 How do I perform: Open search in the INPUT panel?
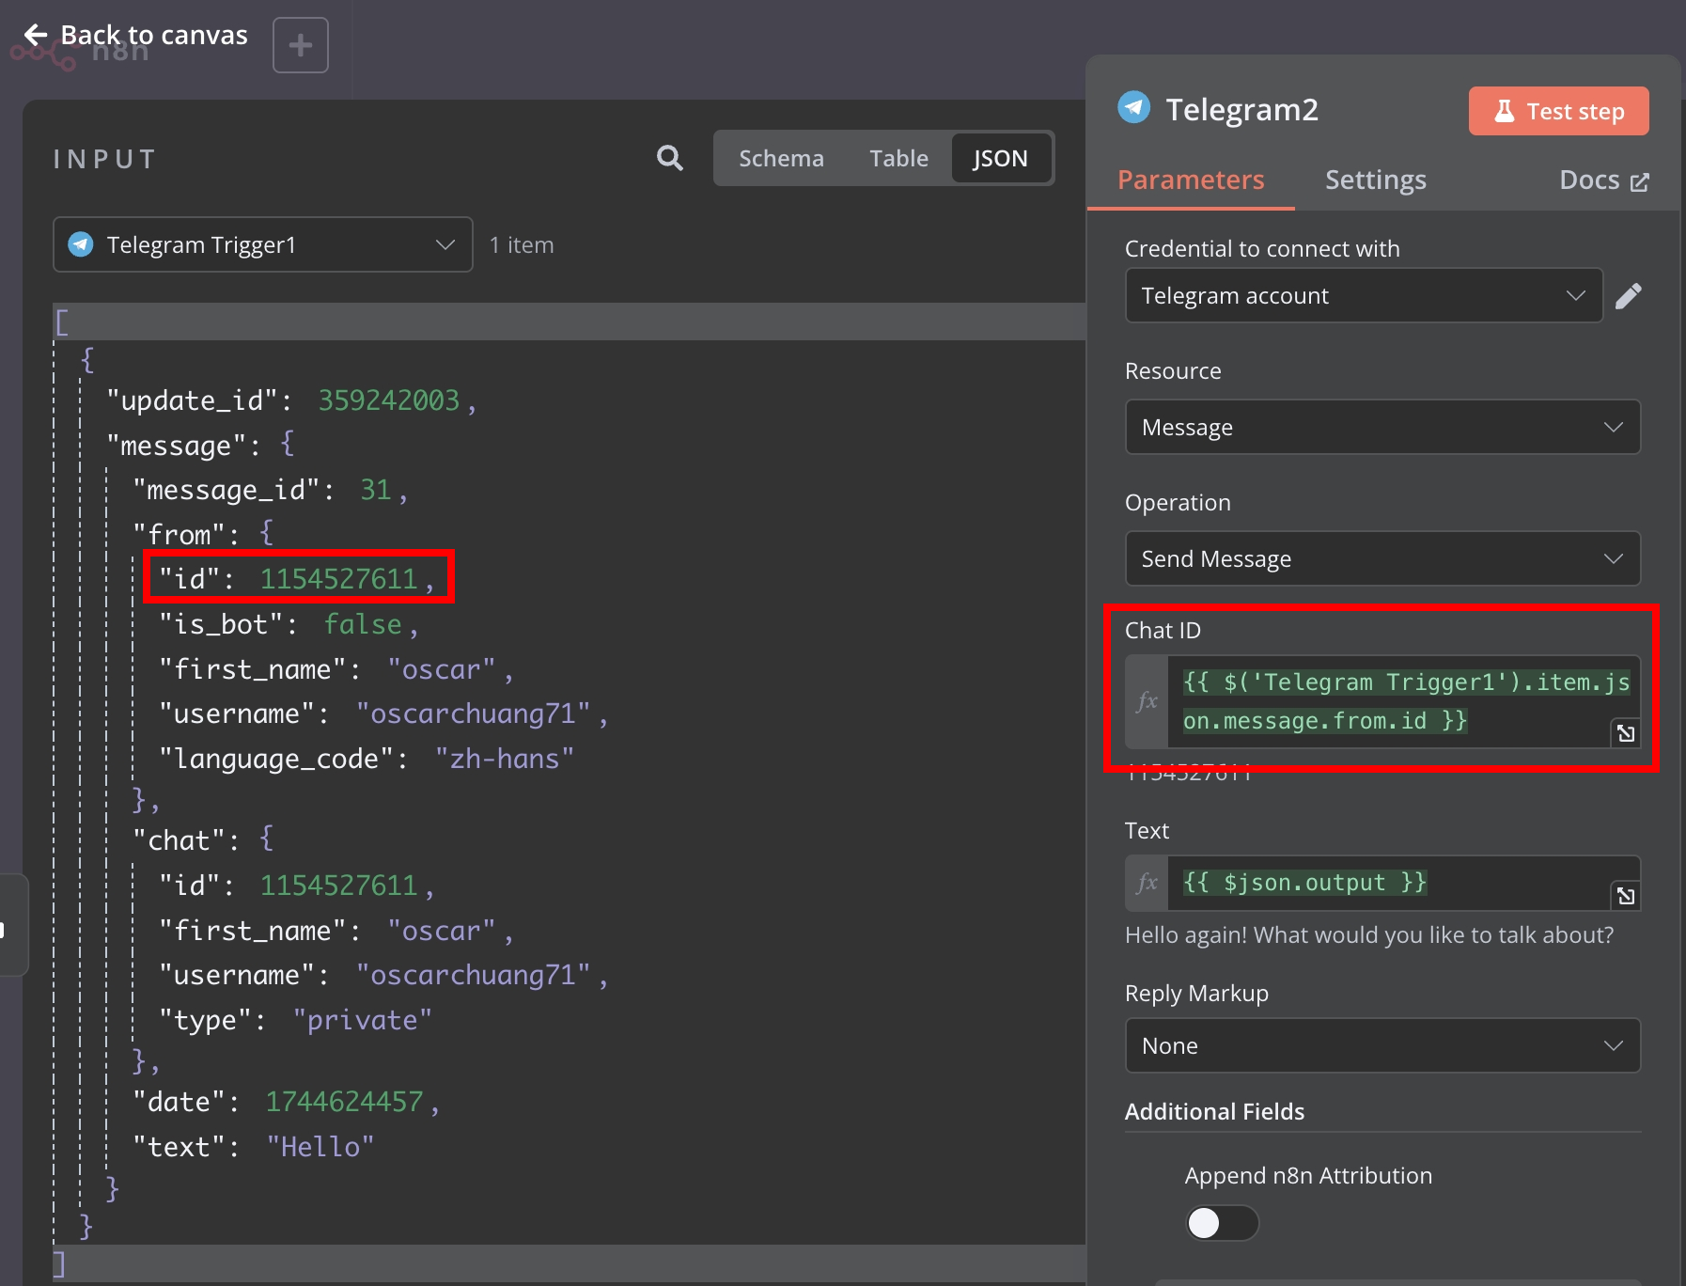669,158
